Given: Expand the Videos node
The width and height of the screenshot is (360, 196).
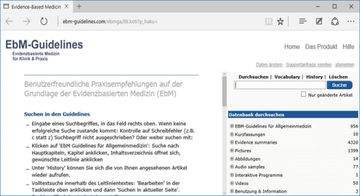Looking at the screenshot, I should [232, 183].
